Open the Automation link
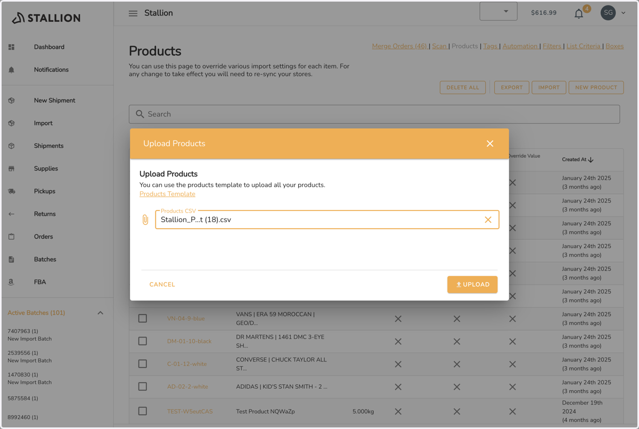Viewport: 639px width, 429px height. point(520,46)
